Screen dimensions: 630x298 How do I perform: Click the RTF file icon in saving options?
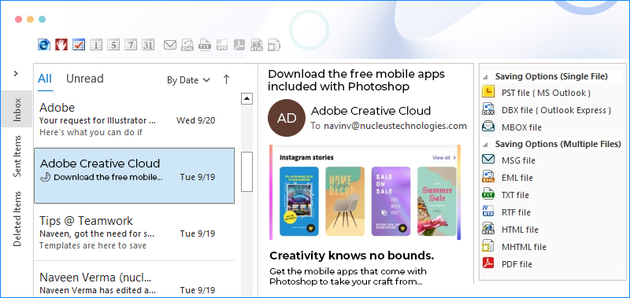488,212
